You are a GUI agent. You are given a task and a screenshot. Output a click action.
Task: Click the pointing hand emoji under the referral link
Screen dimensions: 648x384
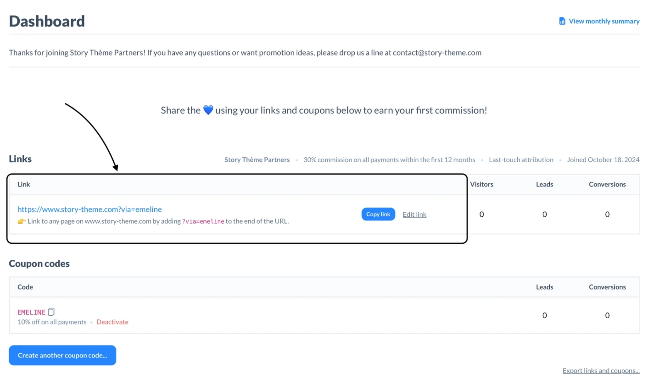tap(22, 221)
